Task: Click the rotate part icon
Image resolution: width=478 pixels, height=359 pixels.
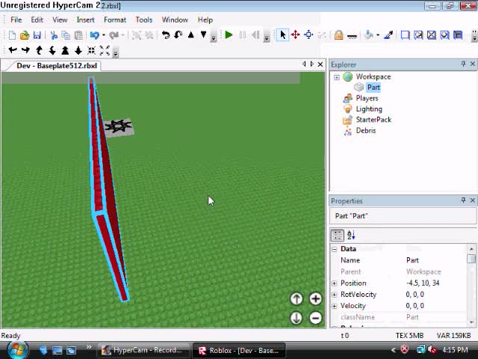Action: click(x=166, y=35)
